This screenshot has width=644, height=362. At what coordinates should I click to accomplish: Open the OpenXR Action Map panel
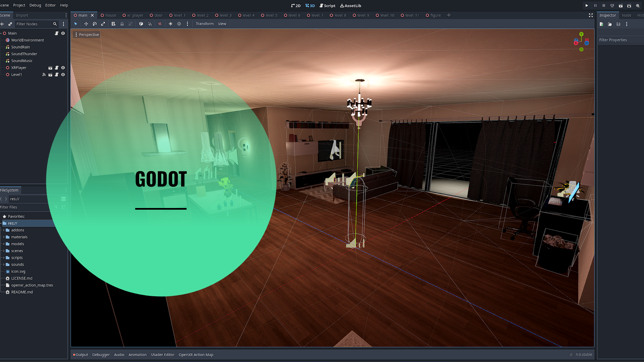196,355
